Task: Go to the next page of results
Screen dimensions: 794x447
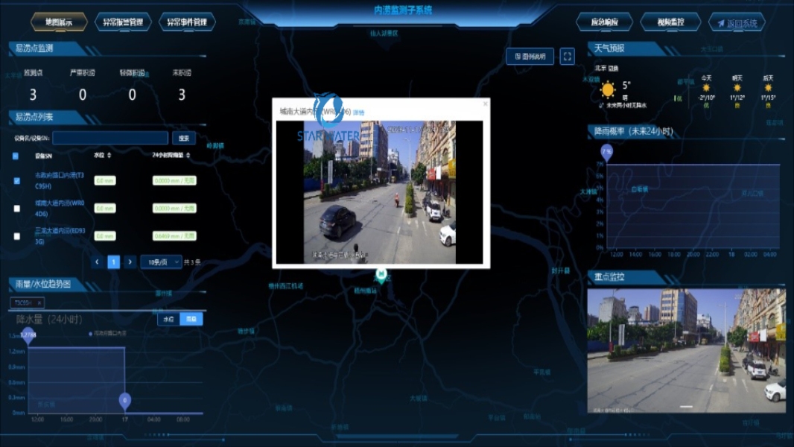Action: (130, 262)
